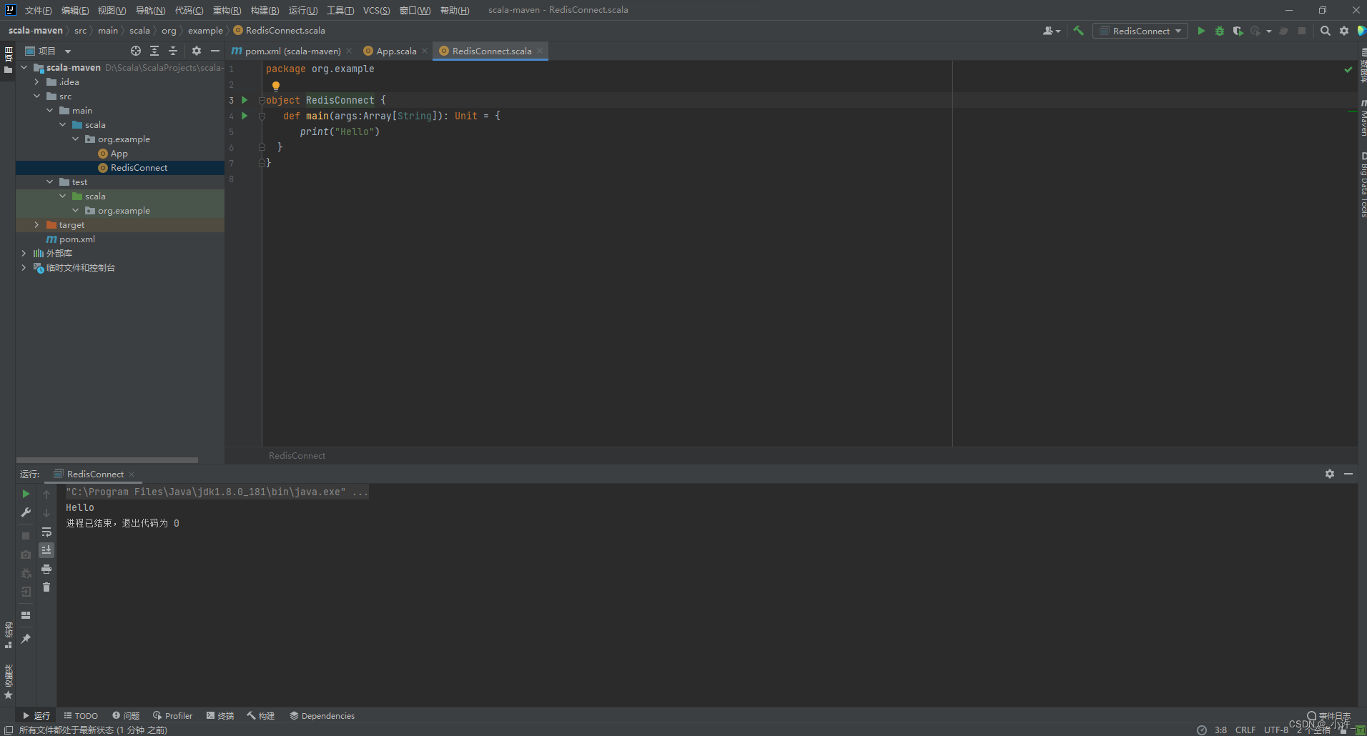The height and width of the screenshot is (736, 1367).
Task: Click the locate-file target icon in project panel
Action: pyautogui.click(x=136, y=51)
